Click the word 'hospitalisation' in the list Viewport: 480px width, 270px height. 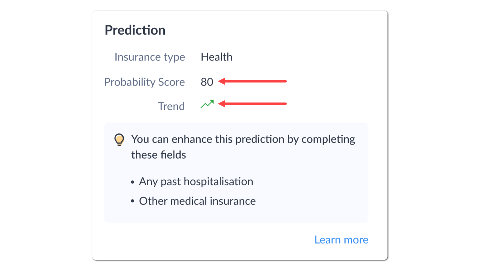(218, 181)
